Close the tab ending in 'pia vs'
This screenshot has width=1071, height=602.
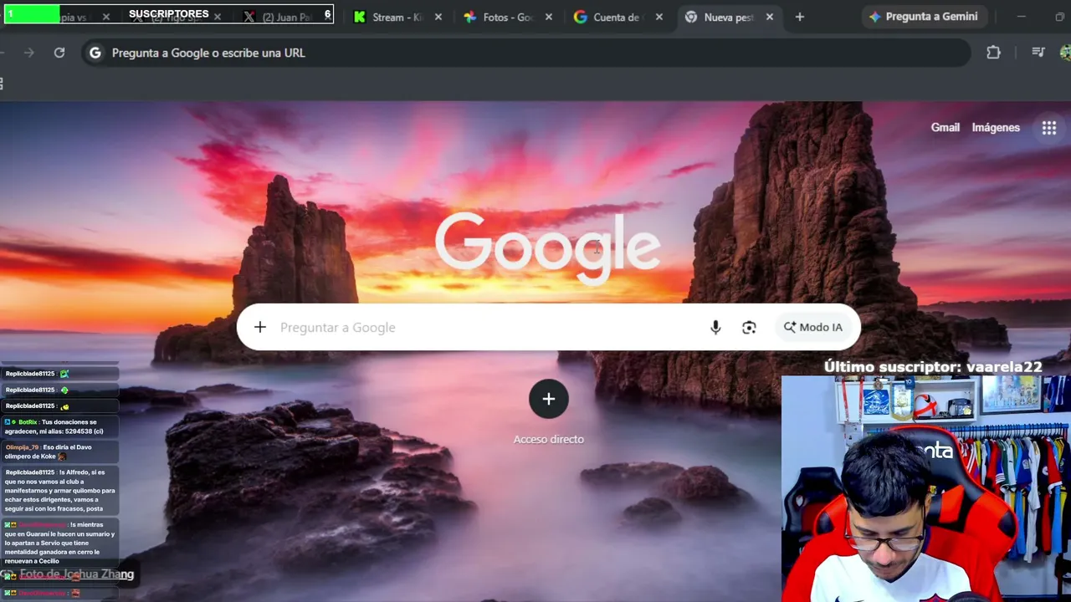pyautogui.click(x=106, y=17)
